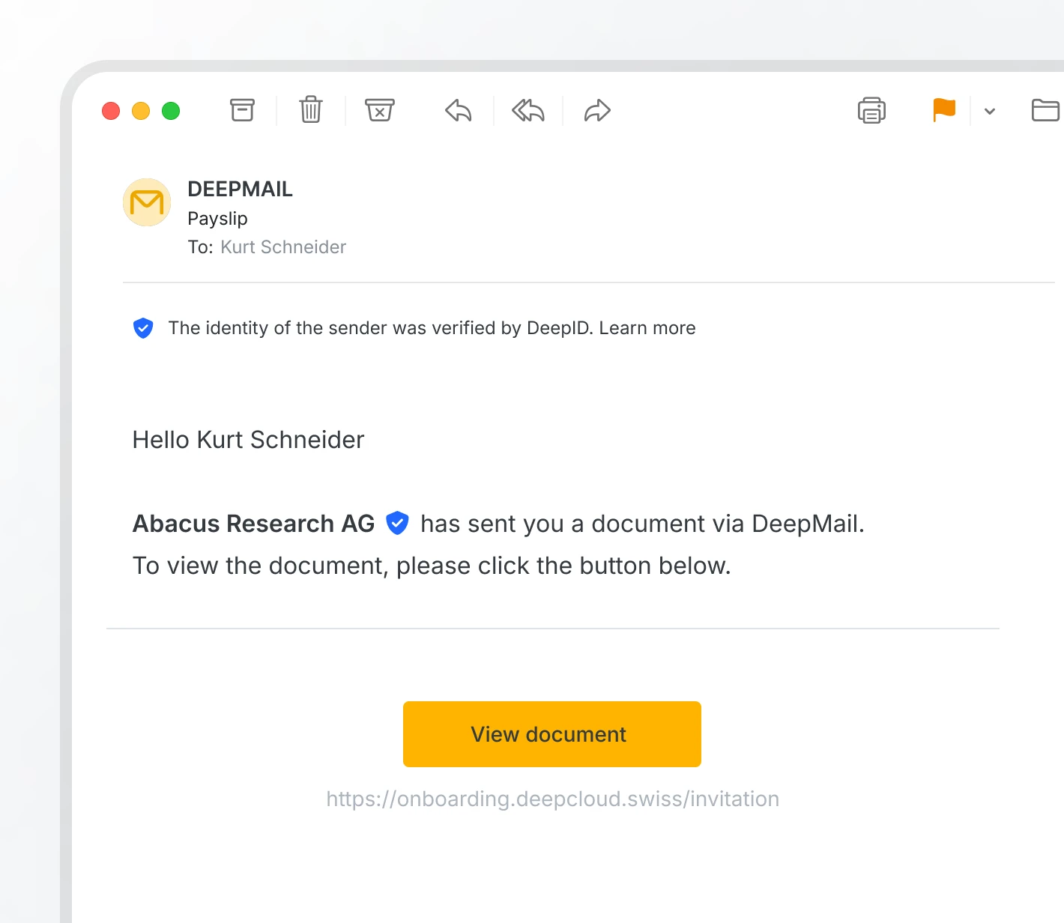Click the Reply All arrows icon
Image resolution: width=1064 pixels, height=923 pixels.
(528, 111)
